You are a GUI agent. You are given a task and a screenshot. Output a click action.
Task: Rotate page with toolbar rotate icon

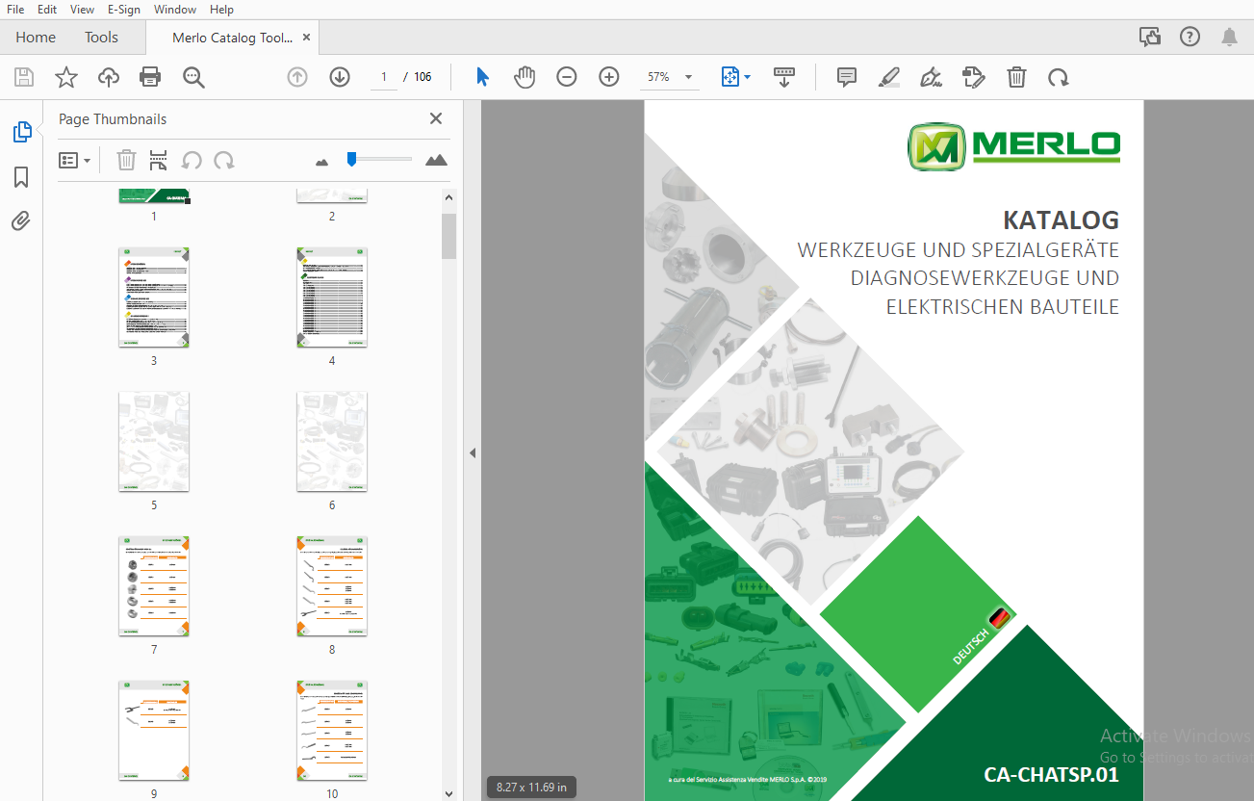point(1059,77)
